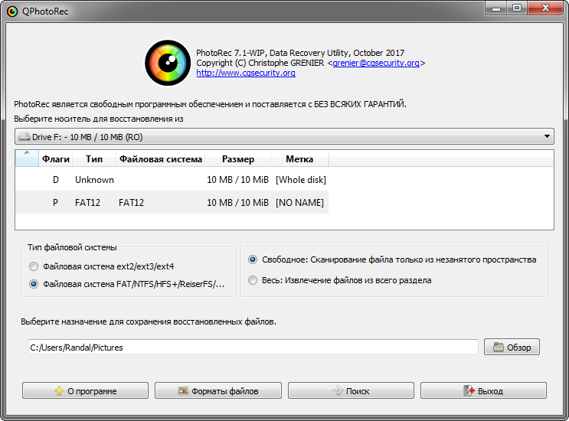Click the PhotoRec eye logo image

168,63
